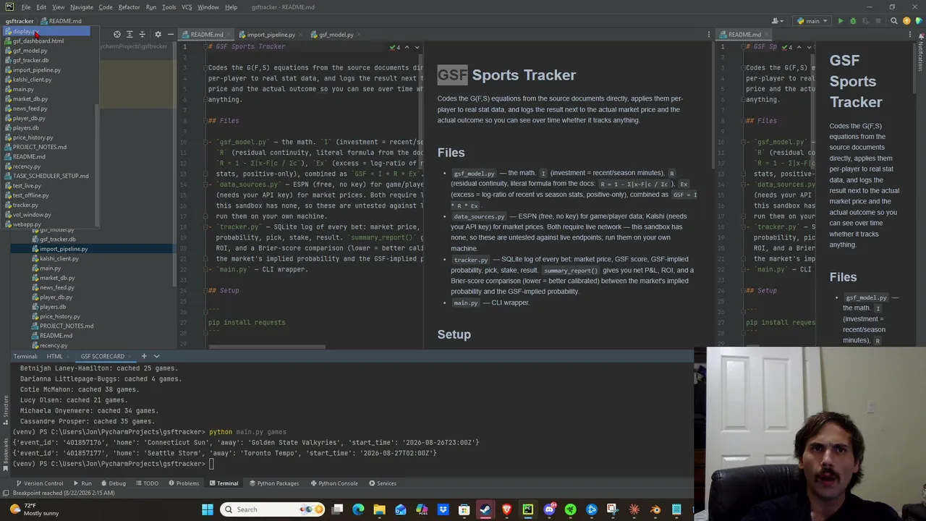The image size is (926, 521).
Task: Click the orange IDE update arrow icon
Action: (x=908, y=21)
